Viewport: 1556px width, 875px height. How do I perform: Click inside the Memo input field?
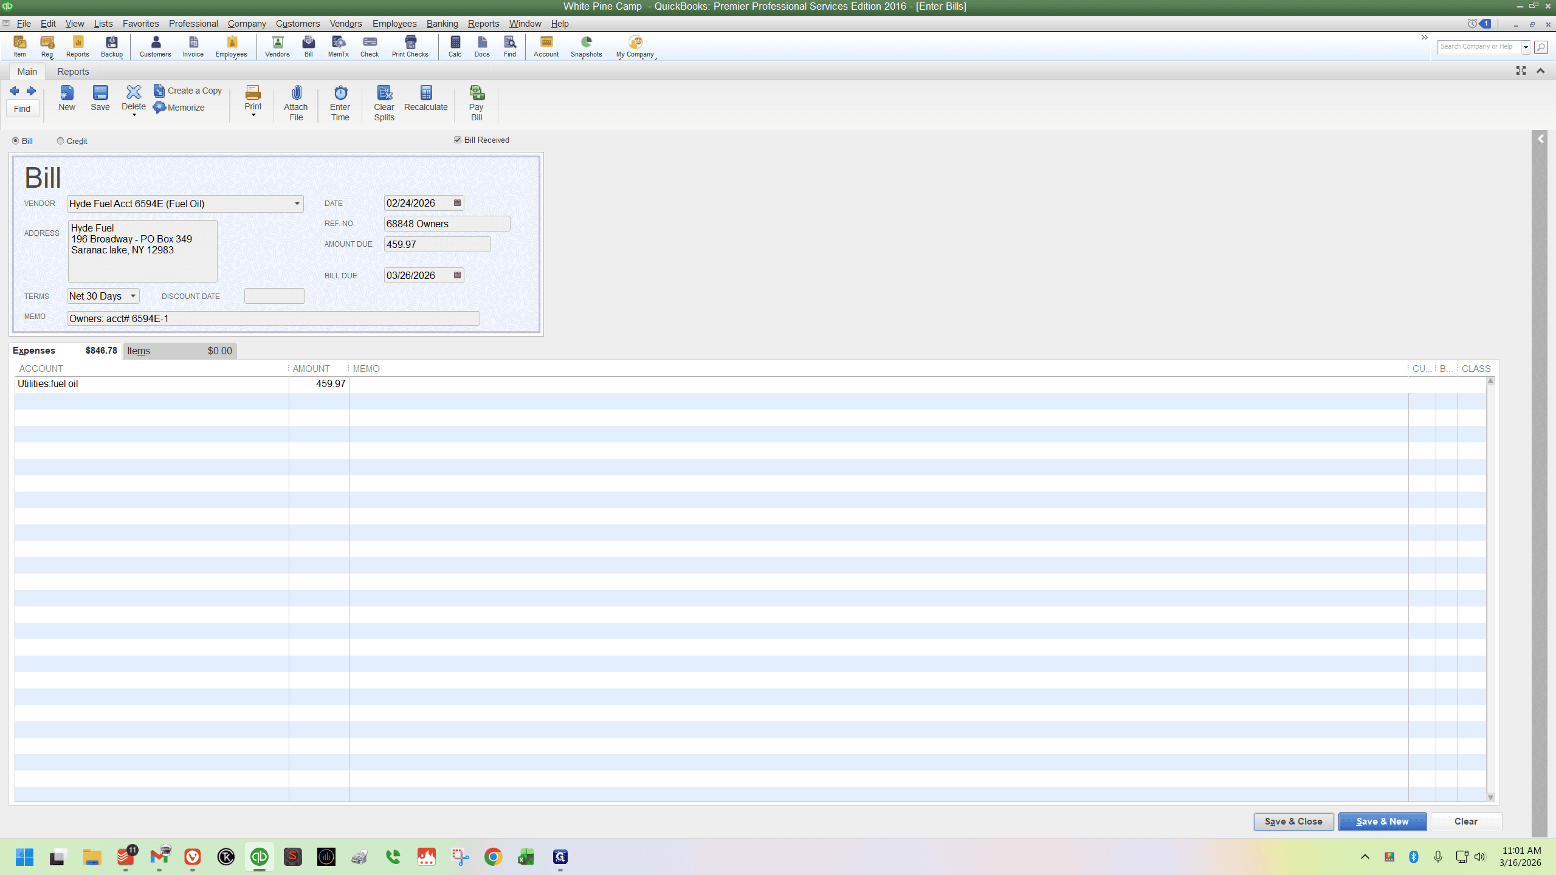[273, 318]
